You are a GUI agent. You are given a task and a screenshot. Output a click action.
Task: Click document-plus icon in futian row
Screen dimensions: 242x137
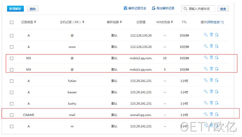tap(217, 80)
